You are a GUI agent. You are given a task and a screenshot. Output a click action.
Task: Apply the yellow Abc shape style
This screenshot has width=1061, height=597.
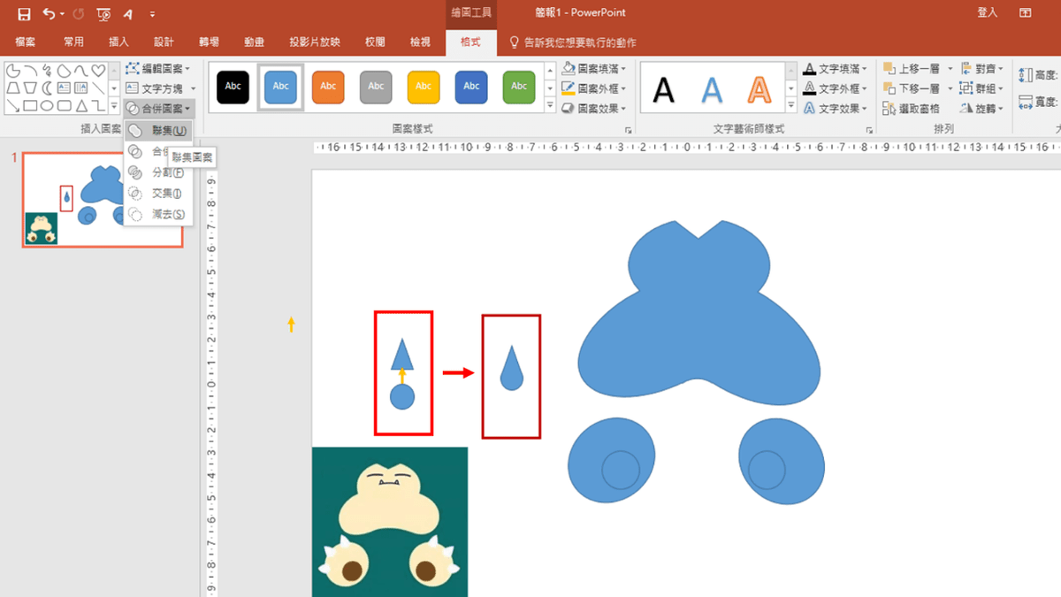[424, 87]
